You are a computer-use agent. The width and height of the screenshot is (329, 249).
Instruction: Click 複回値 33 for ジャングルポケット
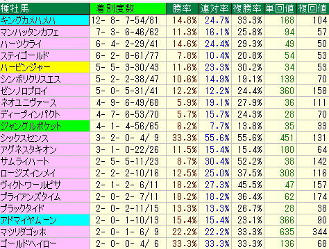[x=322, y=126]
